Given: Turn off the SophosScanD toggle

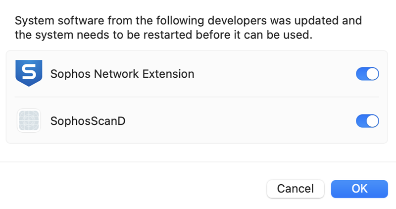Looking at the screenshot, I should point(367,121).
